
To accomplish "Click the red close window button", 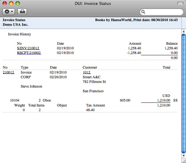I will tap(5, 4).
